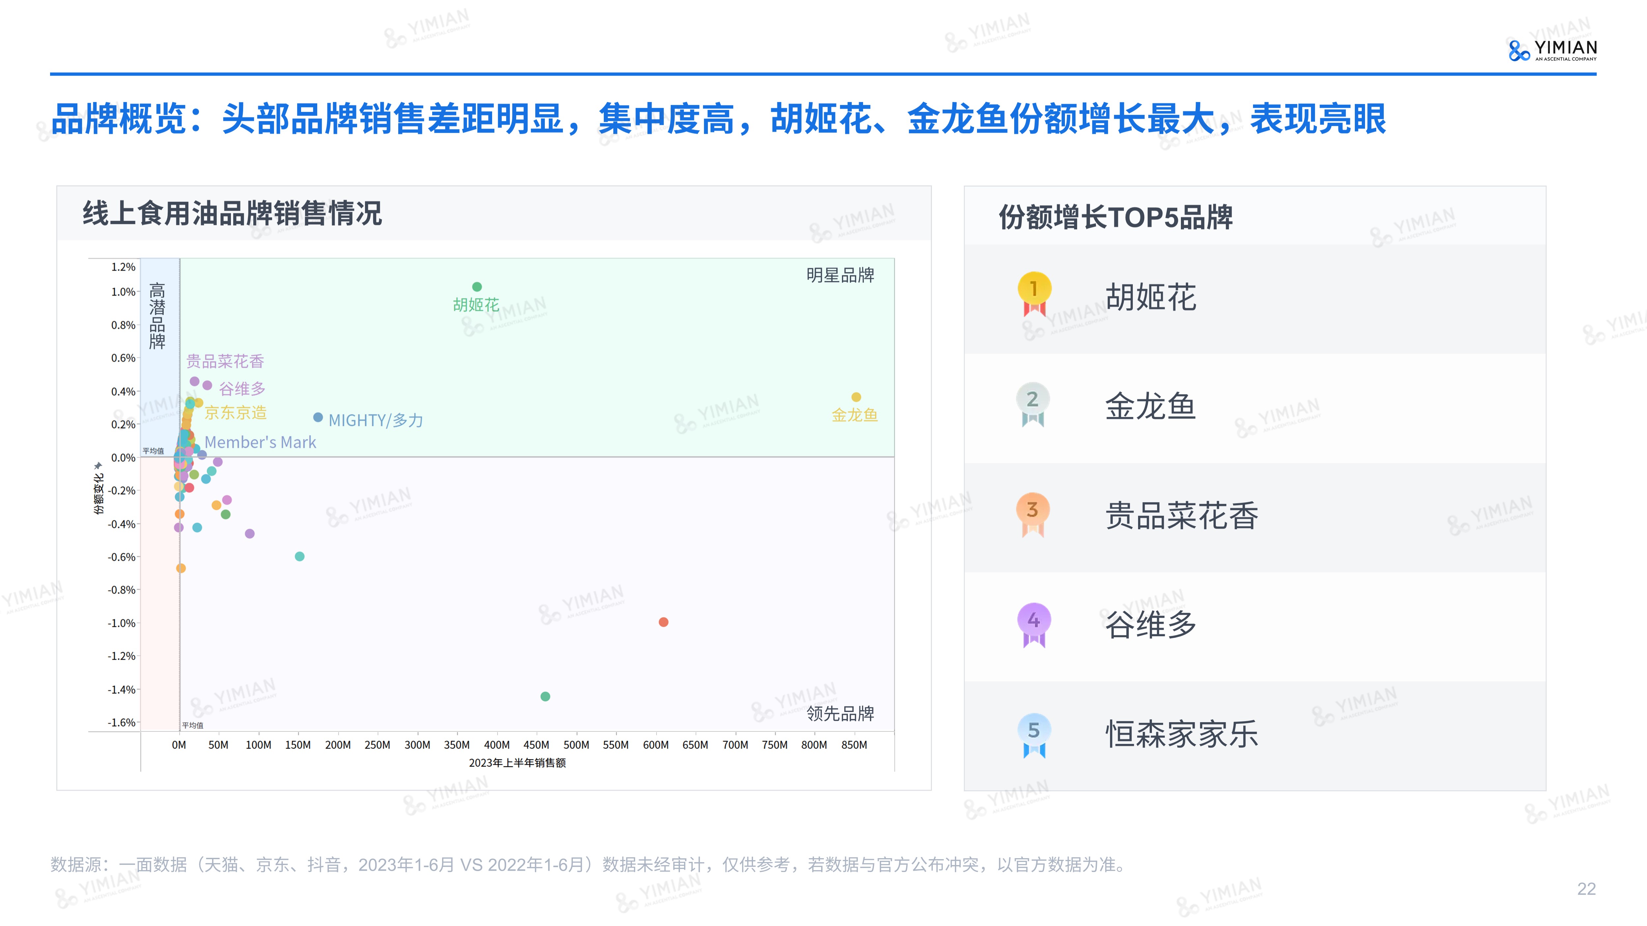This screenshot has width=1647, height=926.
Task: Click 恒森家家乐 in the TOP5 list
Action: (x=1182, y=734)
